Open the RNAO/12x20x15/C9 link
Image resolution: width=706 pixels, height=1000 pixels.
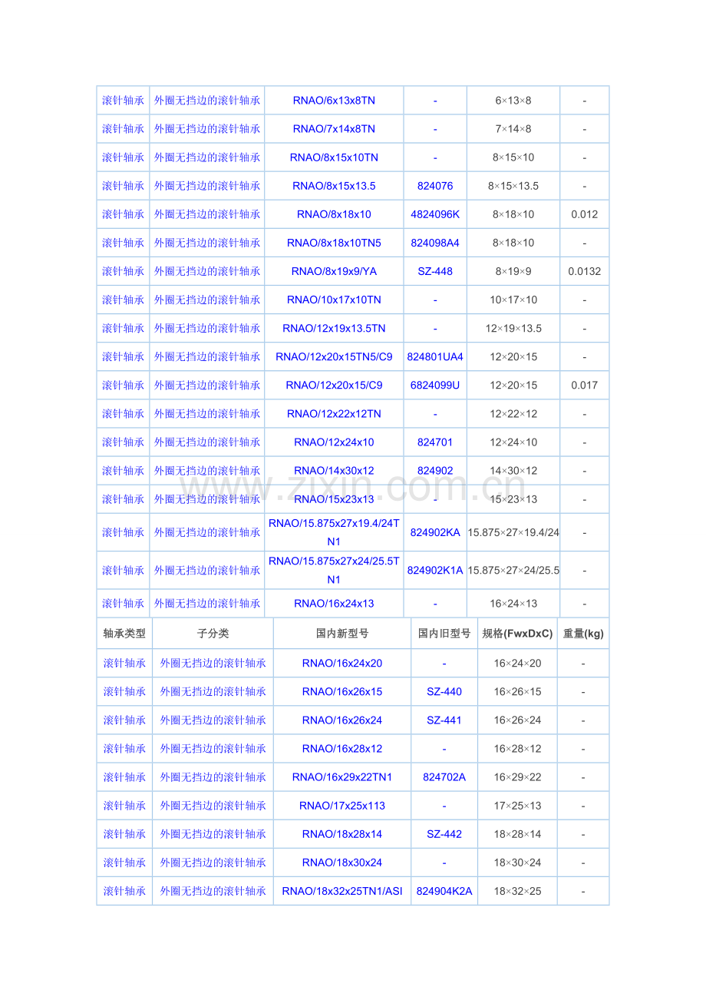pos(334,385)
